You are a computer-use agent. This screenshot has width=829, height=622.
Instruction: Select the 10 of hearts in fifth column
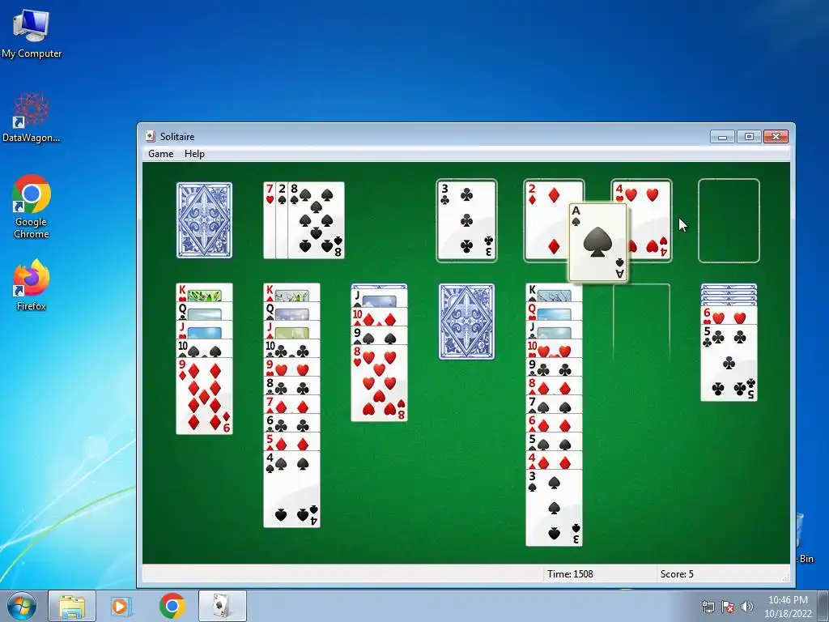click(x=554, y=348)
